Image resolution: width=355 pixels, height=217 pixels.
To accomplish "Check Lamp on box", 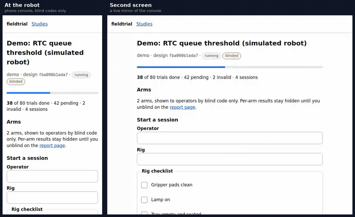I will pyautogui.click(x=144, y=200).
